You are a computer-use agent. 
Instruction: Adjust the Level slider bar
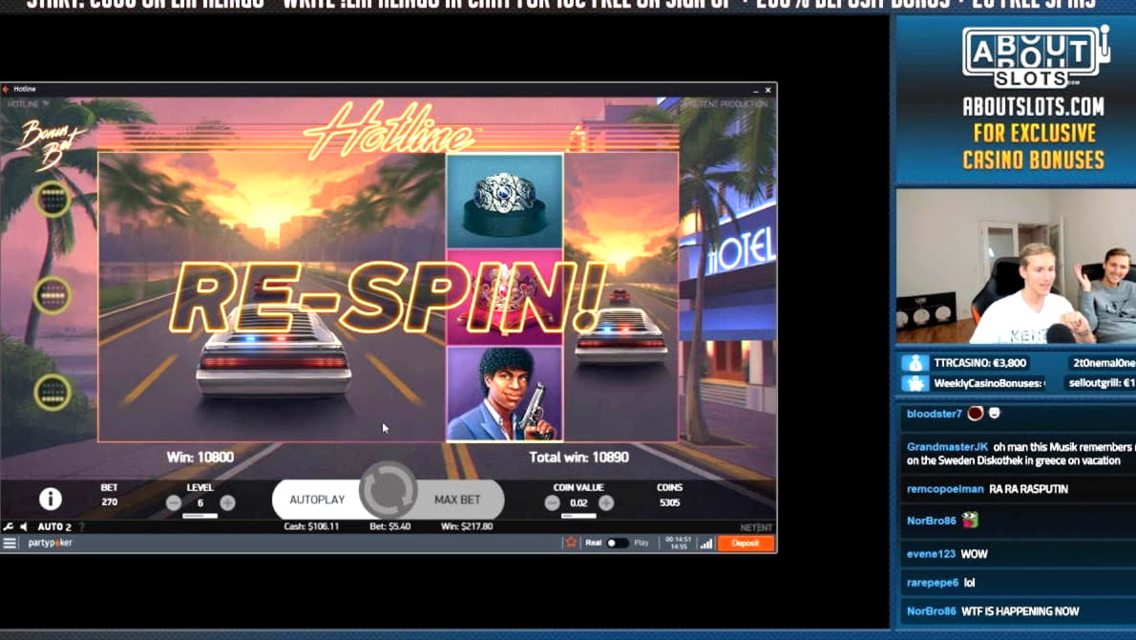click(x=200, y=516)
